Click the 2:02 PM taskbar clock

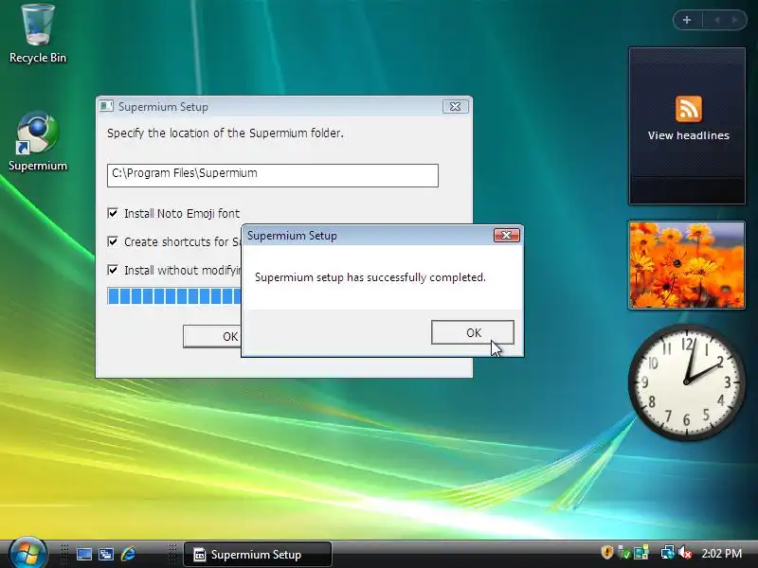(x=721, y=553)
